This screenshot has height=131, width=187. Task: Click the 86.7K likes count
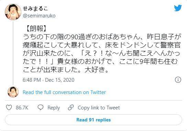tap(22, 108)
